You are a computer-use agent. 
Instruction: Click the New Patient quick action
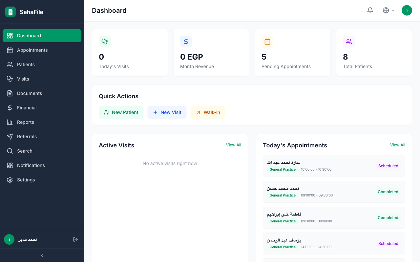121,112
